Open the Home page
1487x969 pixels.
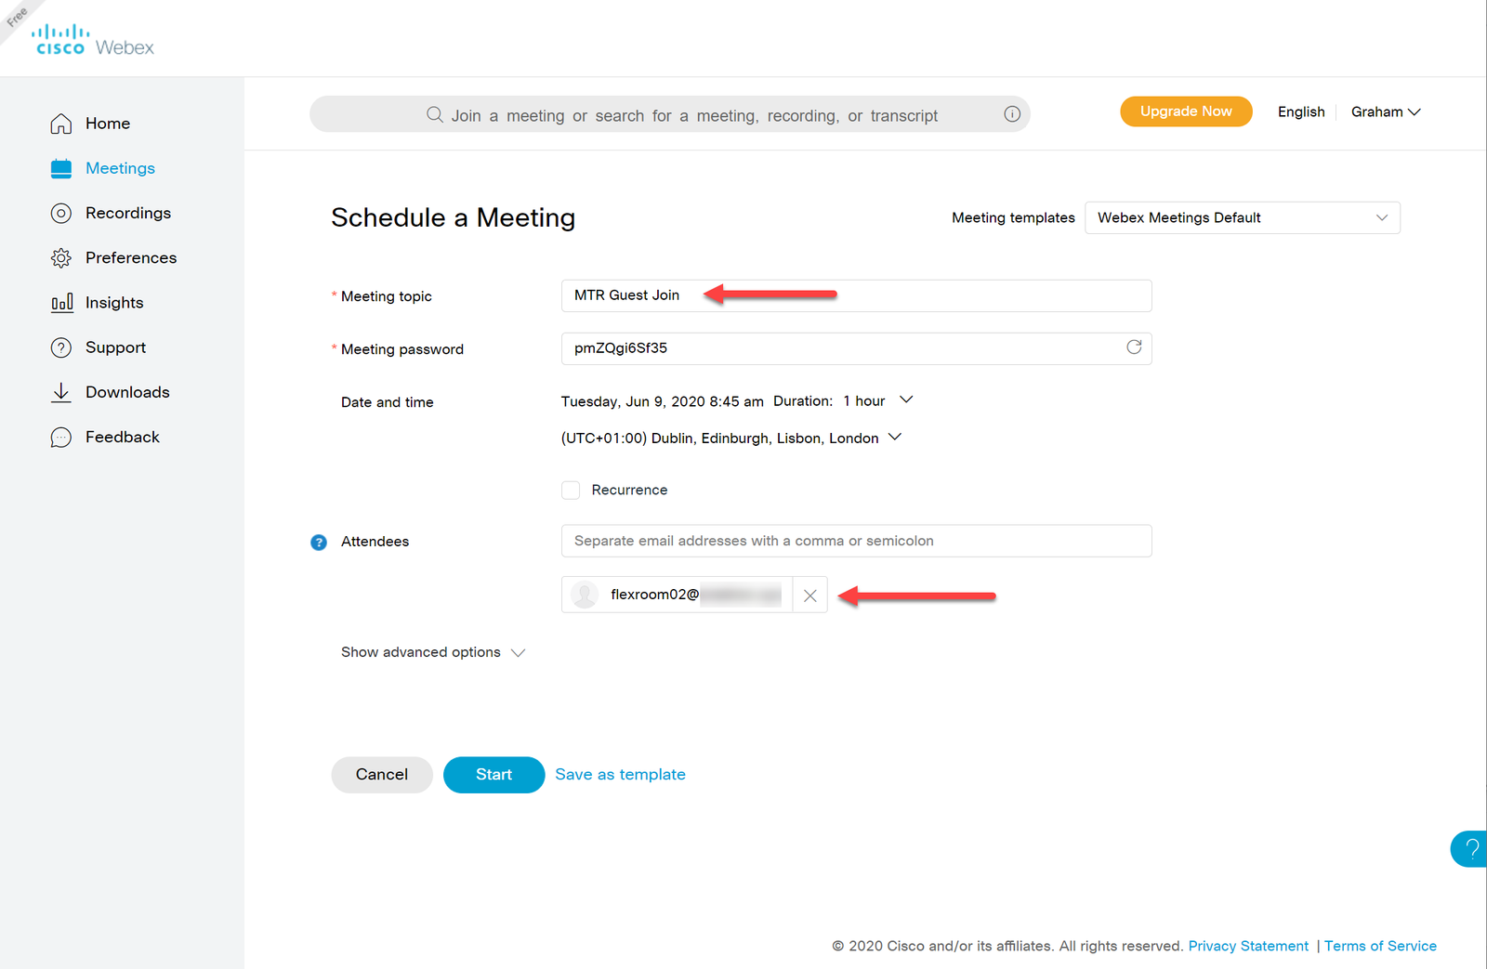click(106, 123)
